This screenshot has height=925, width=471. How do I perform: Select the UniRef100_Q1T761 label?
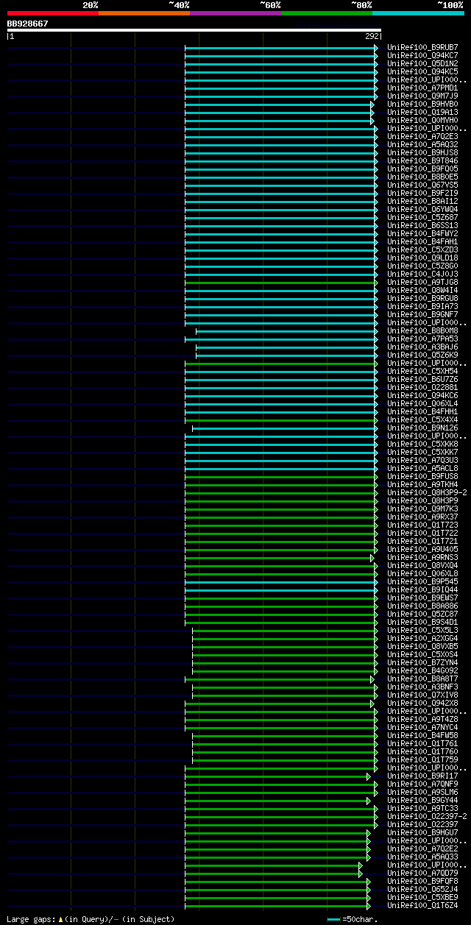422,743
